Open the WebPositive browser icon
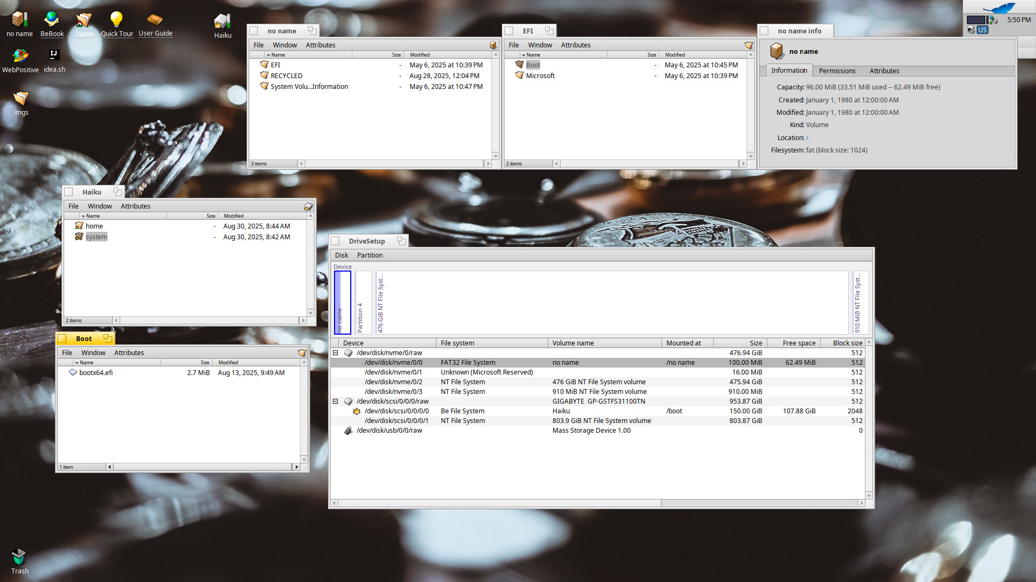The width and height of the screenshot is (1036, 582). 21,56
